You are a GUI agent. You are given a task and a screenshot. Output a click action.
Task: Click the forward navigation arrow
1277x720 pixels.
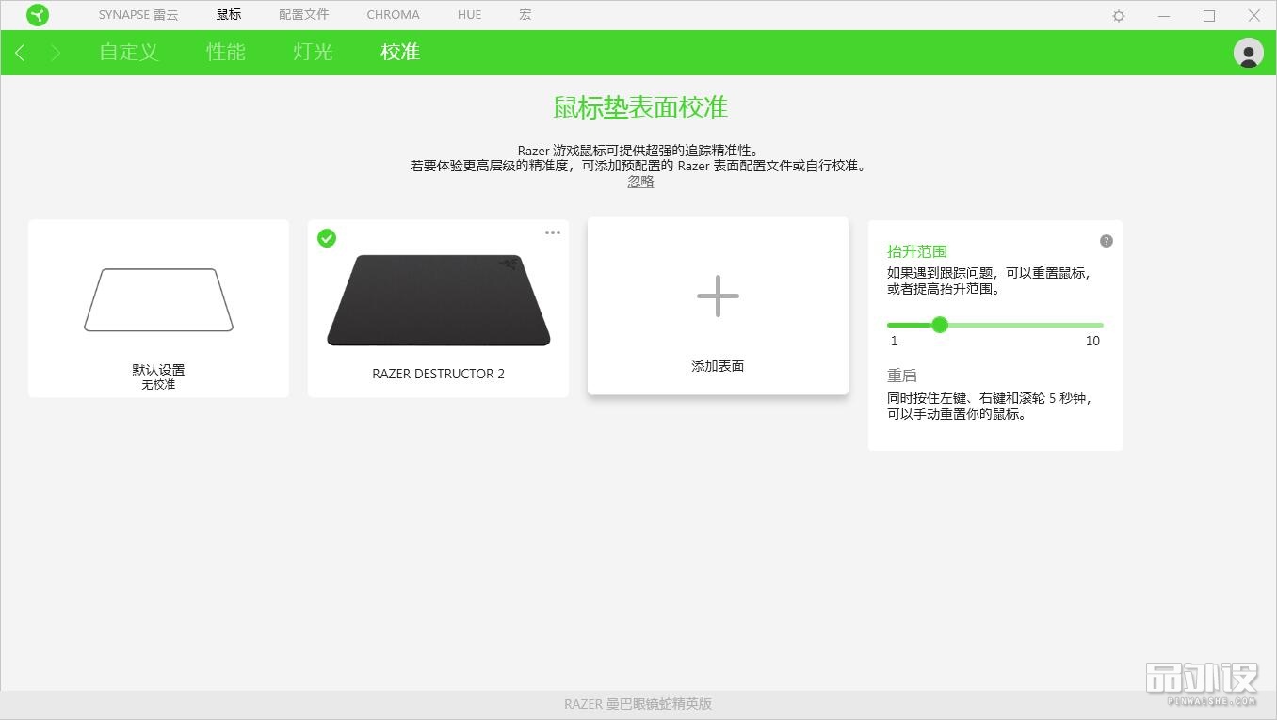pyautogui.click(x=55, y=53)
